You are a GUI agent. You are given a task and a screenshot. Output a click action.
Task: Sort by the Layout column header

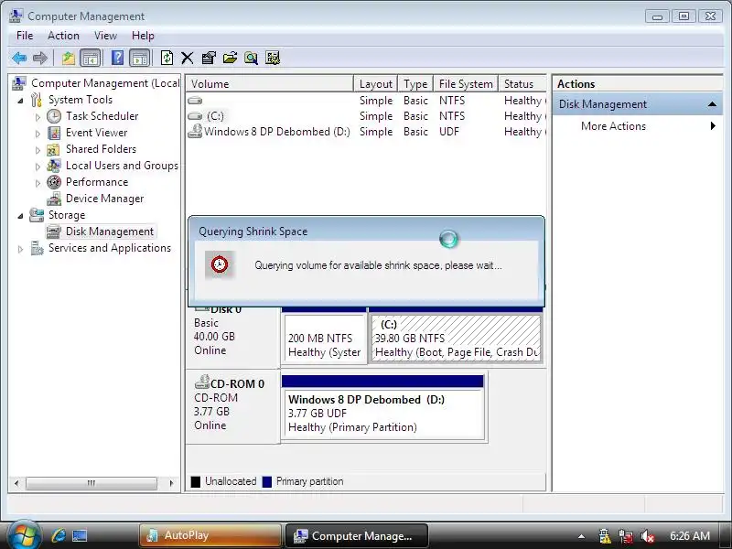pyautogui.click(x=375, y=84)
